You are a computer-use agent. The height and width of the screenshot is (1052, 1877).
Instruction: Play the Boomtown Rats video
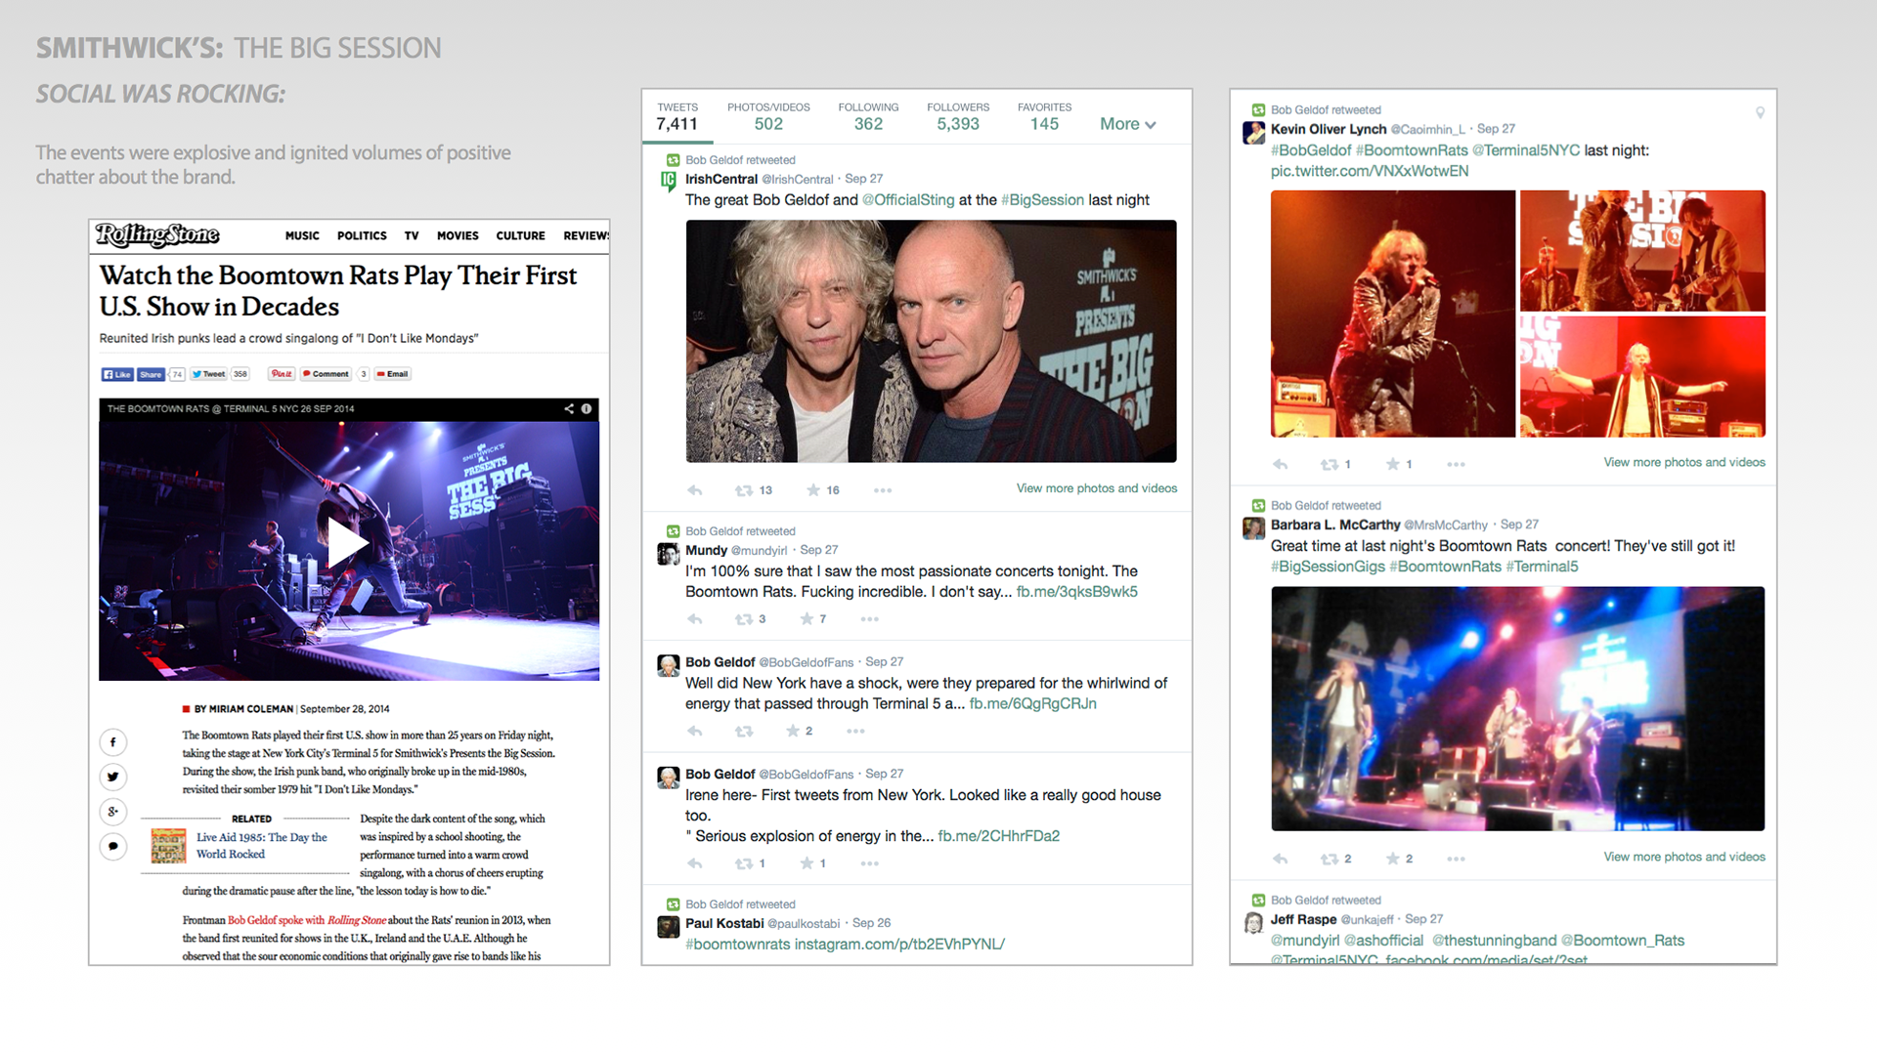click(347, 543)
